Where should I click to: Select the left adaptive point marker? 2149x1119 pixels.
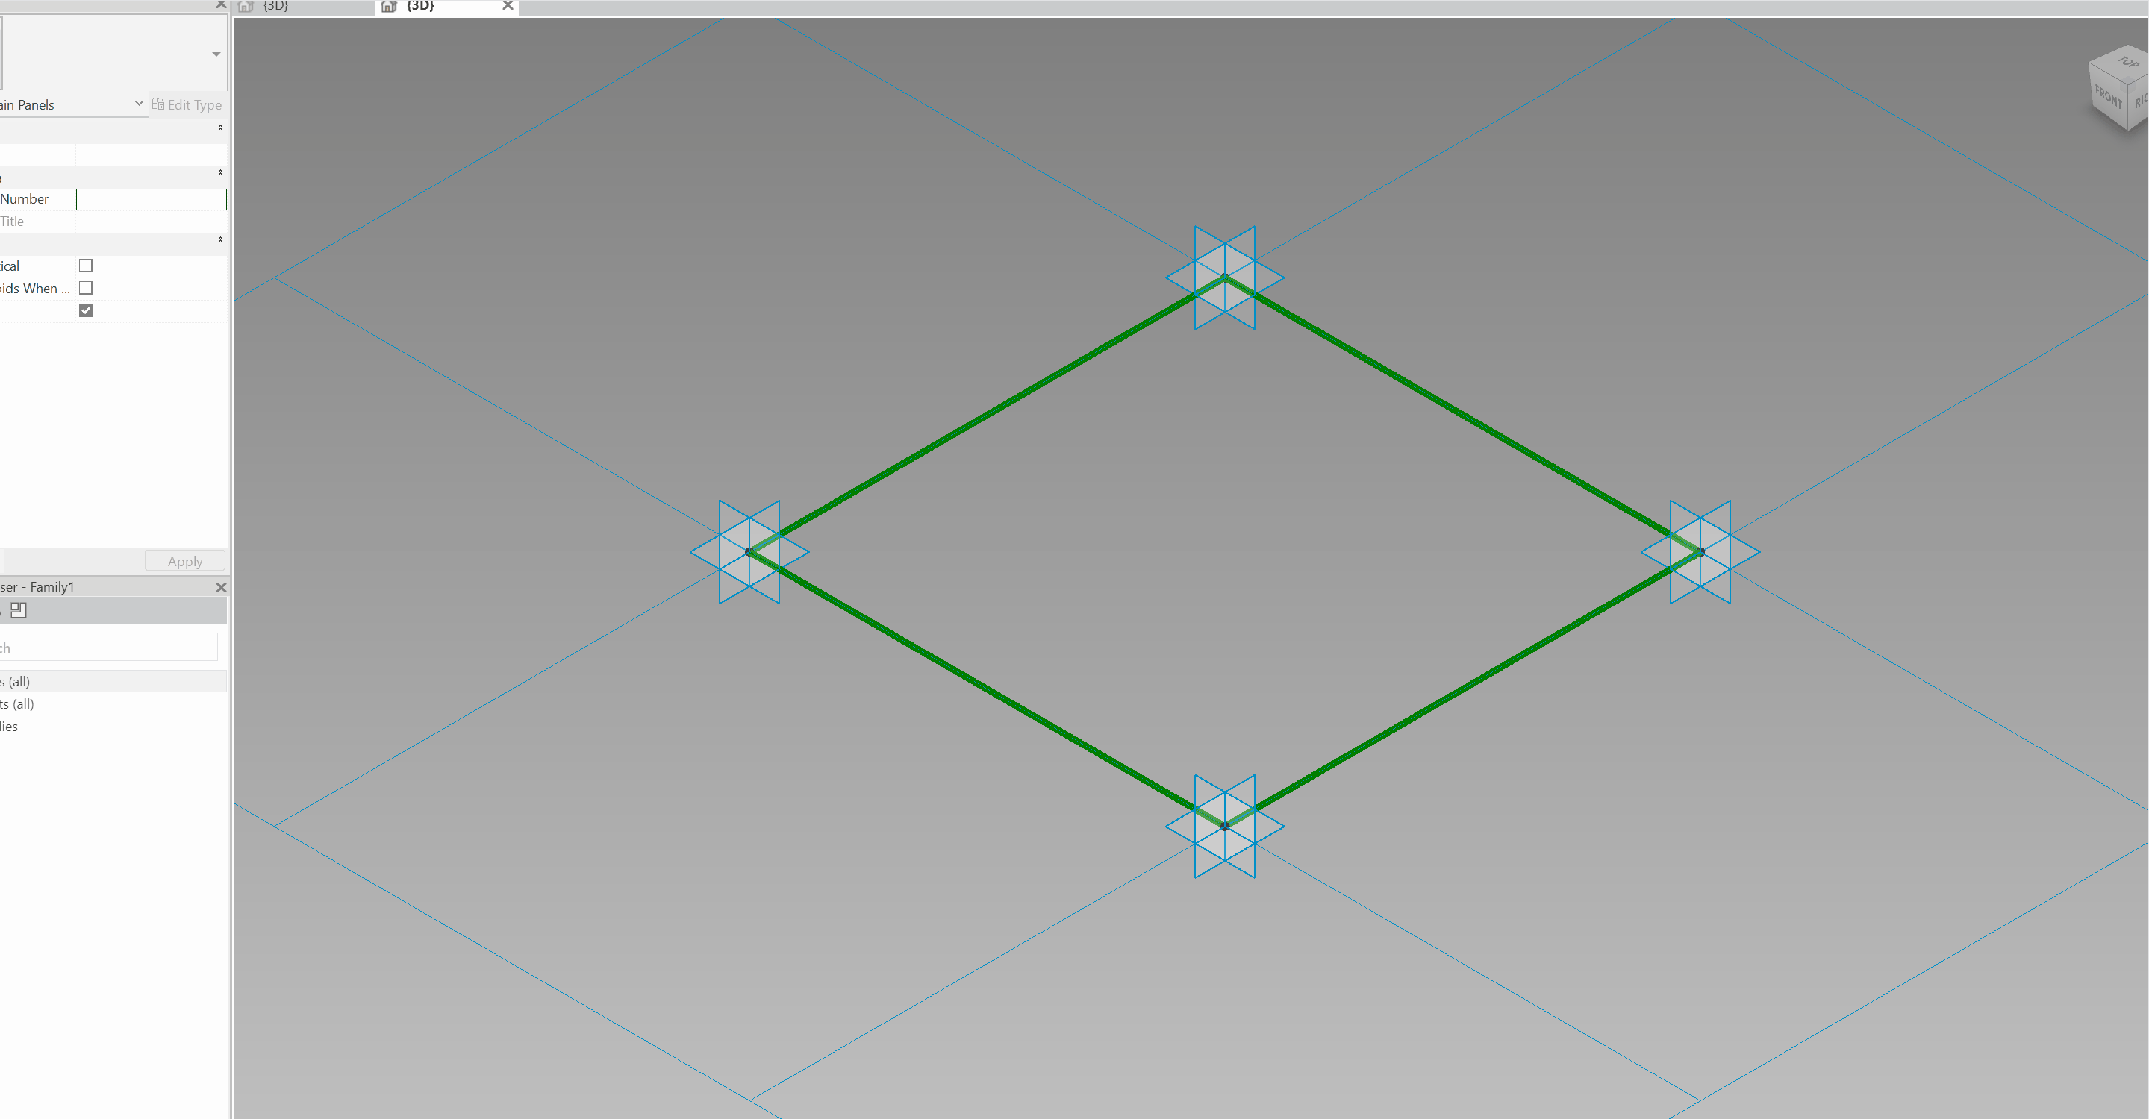click(x=749, y=551)
